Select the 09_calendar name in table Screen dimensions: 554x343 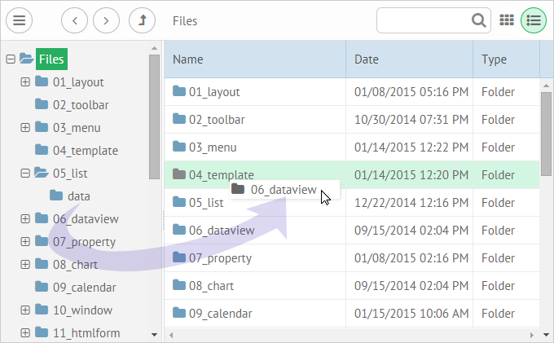(221, 314)
